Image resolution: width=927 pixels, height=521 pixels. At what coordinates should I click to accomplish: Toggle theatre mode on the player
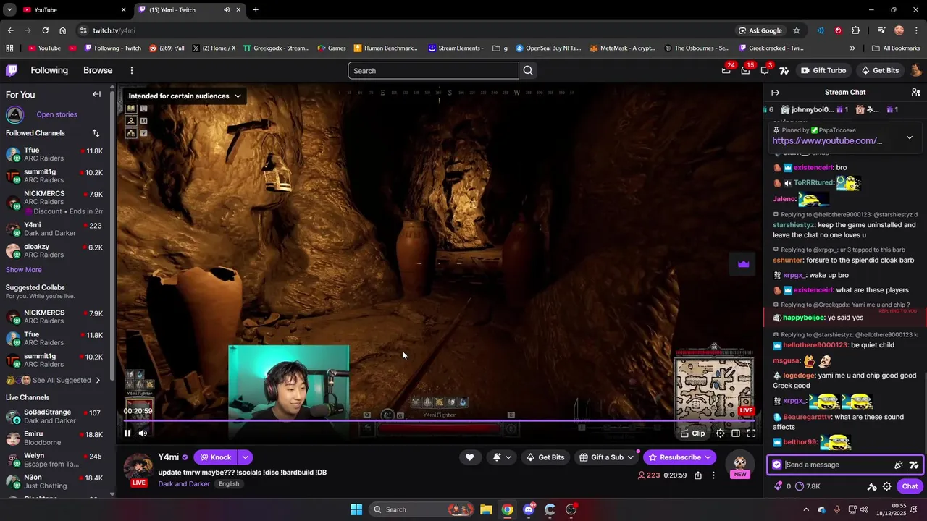pyautogui.click(x=736, y=433)
